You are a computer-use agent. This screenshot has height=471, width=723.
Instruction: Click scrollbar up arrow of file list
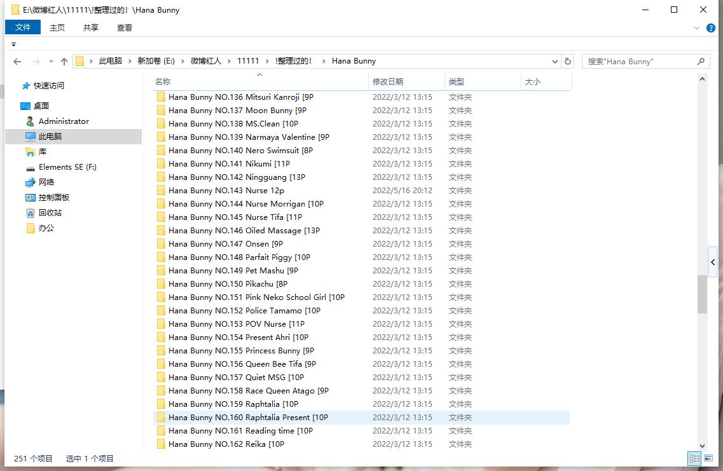tap(702, 79)
